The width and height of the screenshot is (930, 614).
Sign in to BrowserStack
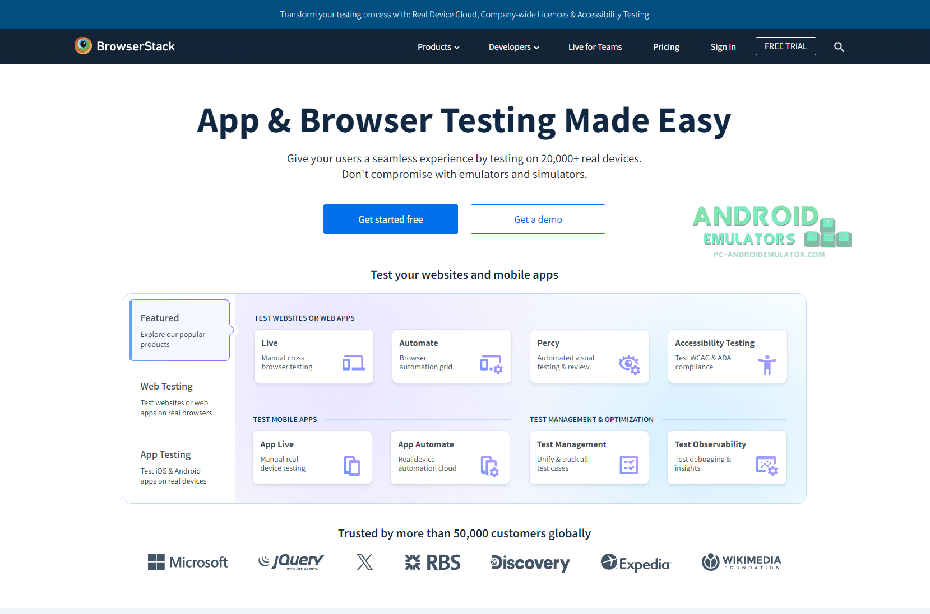click(x=723, y=47)
